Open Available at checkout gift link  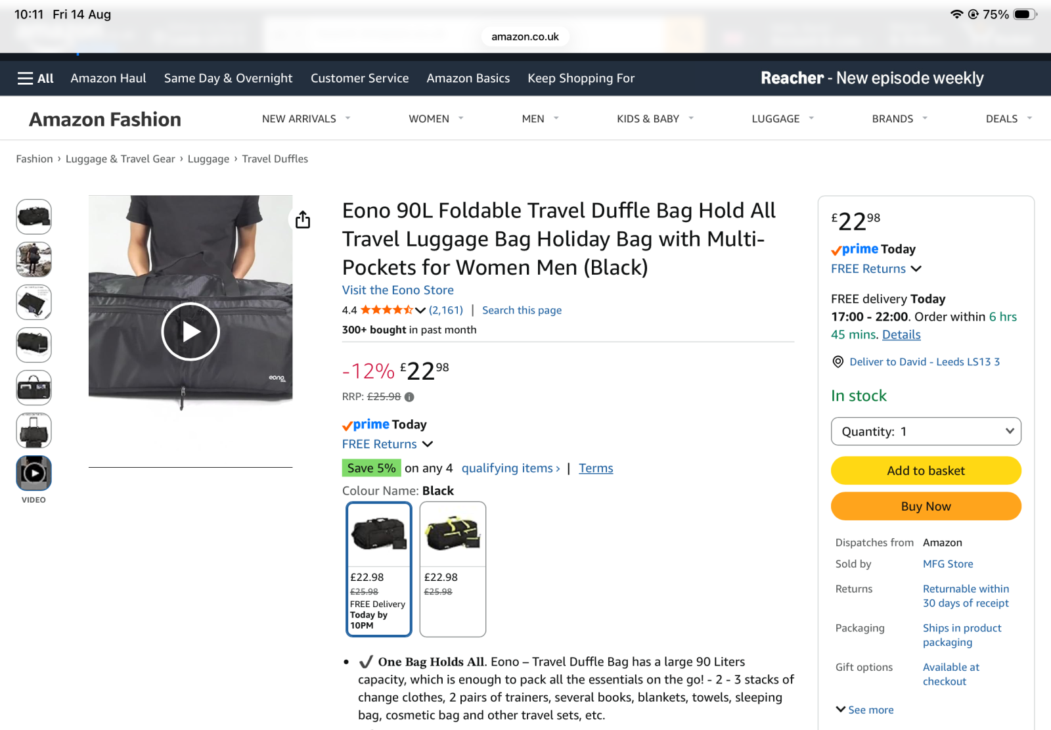tap(950, 674)
